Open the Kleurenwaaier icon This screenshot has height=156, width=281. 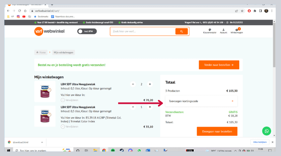click(x=210, y=31)
